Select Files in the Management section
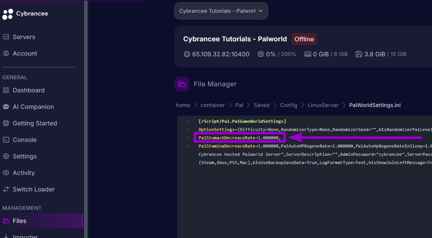 tap(20, 221)
